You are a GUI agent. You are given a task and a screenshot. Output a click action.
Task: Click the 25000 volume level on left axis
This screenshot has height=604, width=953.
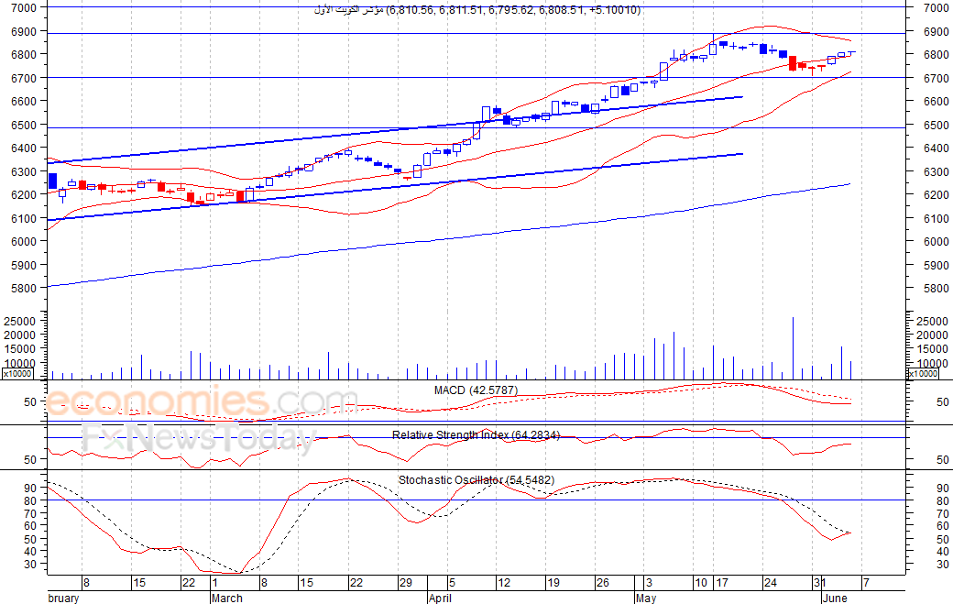tap(21, 321)
